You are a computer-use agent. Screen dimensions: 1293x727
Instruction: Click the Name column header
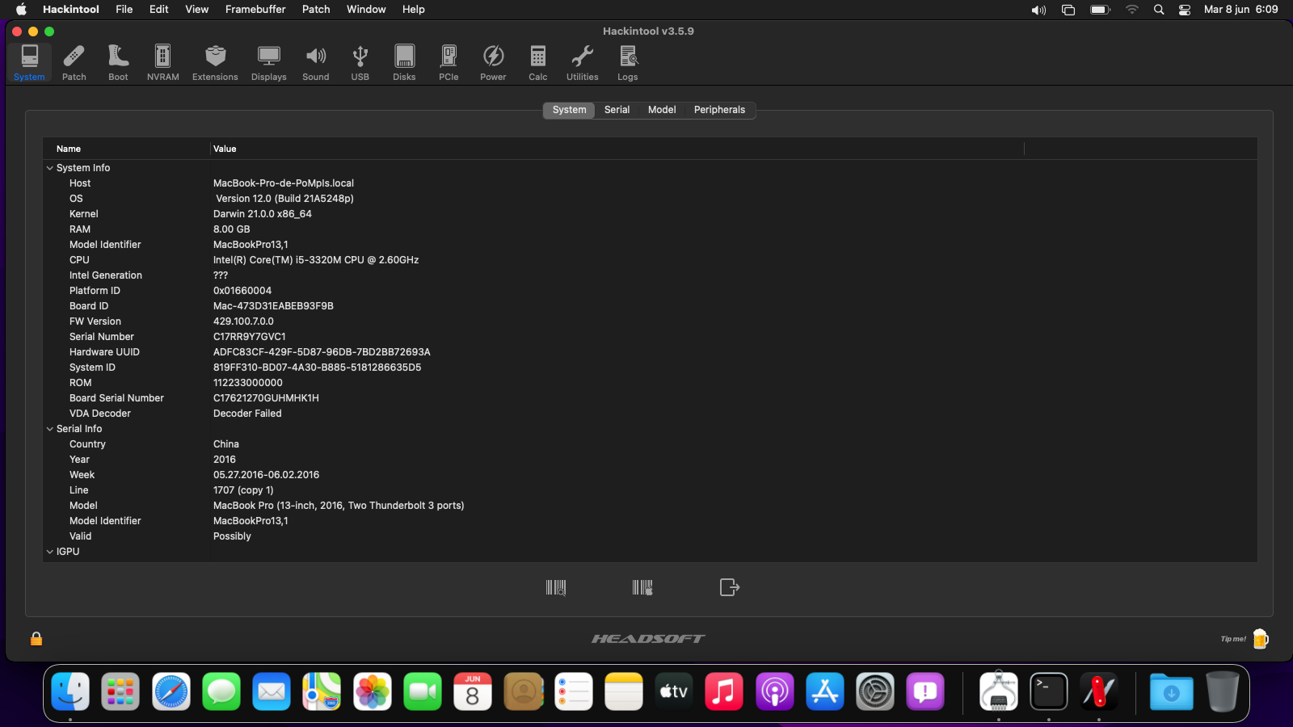click(x=127, y=149)
